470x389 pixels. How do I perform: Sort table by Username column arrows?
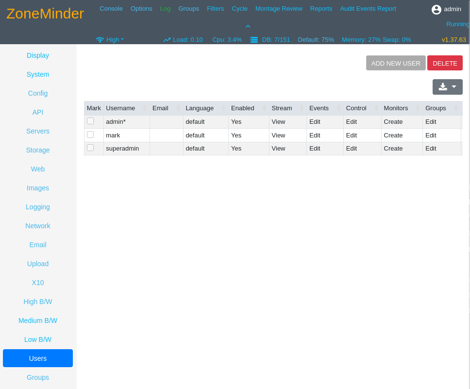pyautogui.click(x=145, y=108)
